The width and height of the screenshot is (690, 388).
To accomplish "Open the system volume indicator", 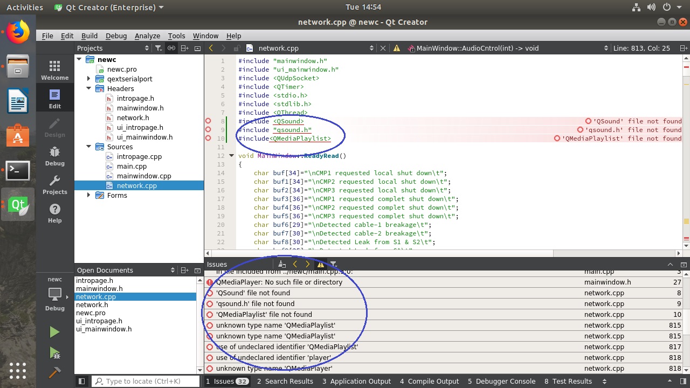I will tap(651, 7).
